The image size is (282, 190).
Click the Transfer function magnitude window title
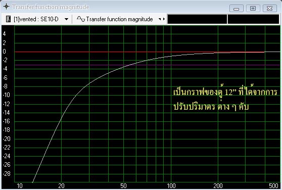pyautogui.click(x=51, y=7)
